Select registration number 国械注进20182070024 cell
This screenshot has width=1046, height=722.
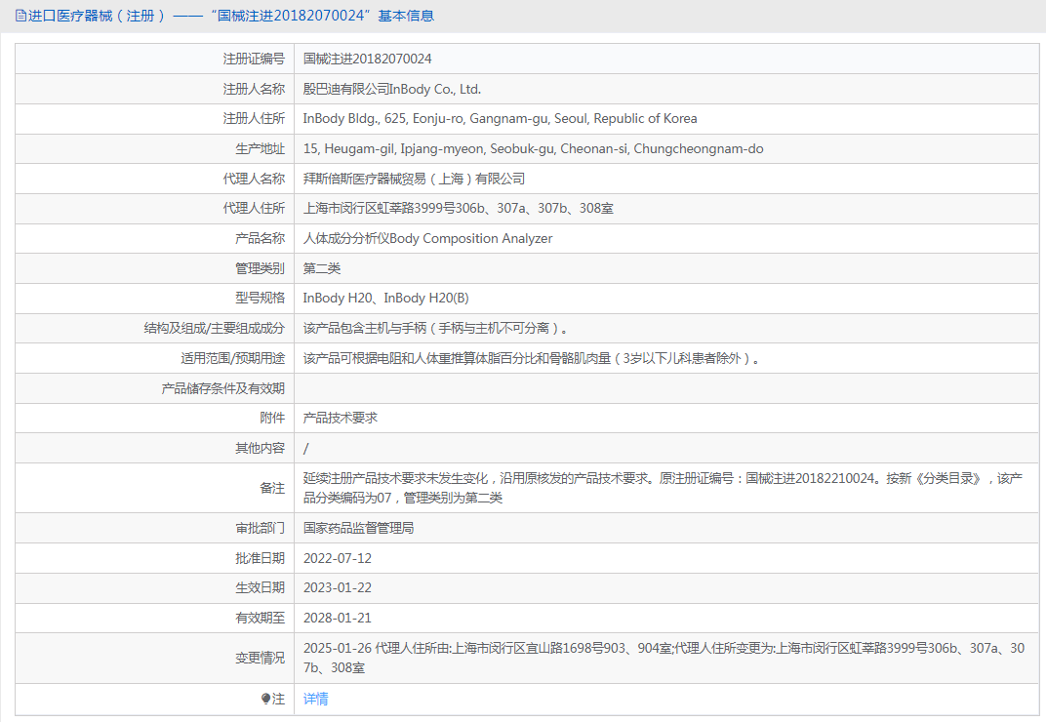[368, 59]
